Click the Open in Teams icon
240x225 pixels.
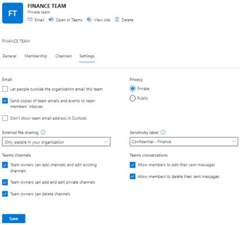point(51,20)
